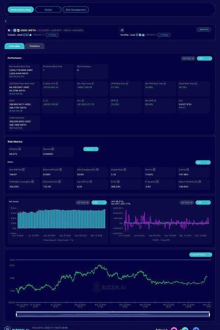Toggle IL legend series in Net Assets chart
The width and height of the screenshot is (220, 330).
(71, 240)
